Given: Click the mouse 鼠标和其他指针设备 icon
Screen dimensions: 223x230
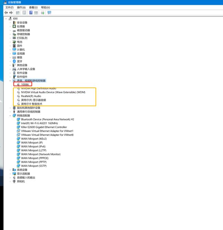Looking at the screenshot, I should pyautogui.click(x=14, y=108).
